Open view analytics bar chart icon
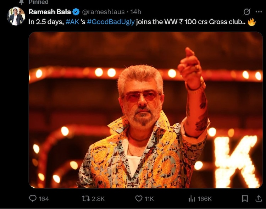This screenshot has height=209, width=266. [192, 198]
